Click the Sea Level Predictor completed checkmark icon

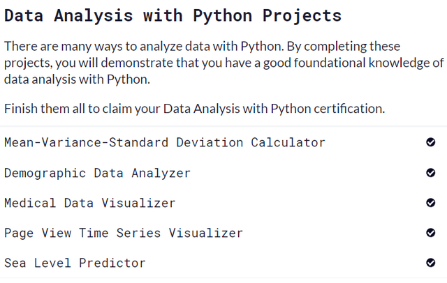point(430,263)
